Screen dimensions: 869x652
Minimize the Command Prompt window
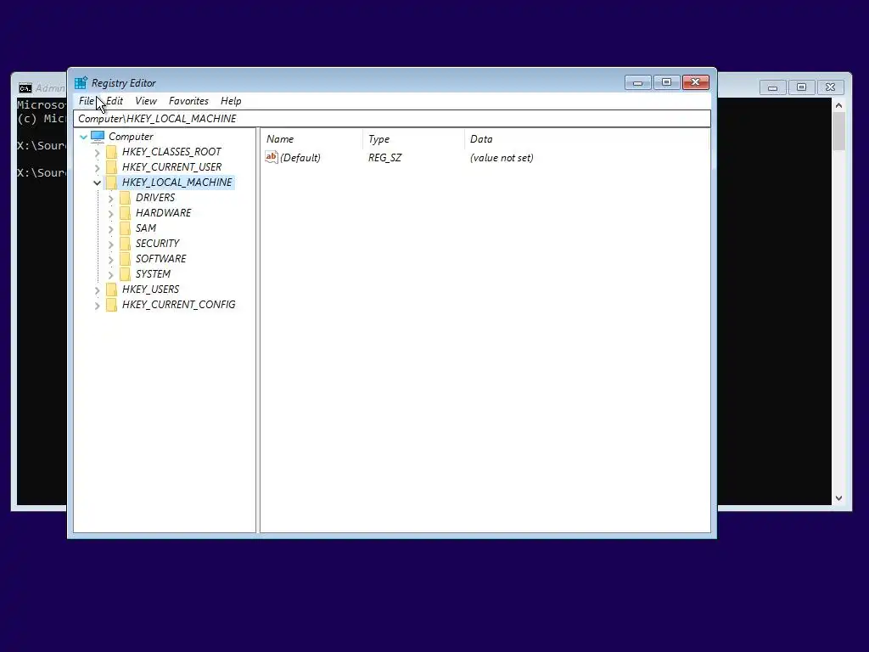pyautogui.click(x=772, y=87)
